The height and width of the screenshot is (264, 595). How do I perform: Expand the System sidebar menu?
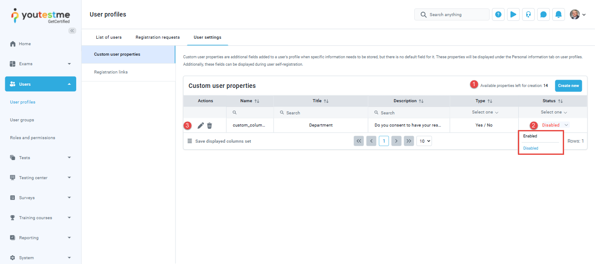[41, 258]
